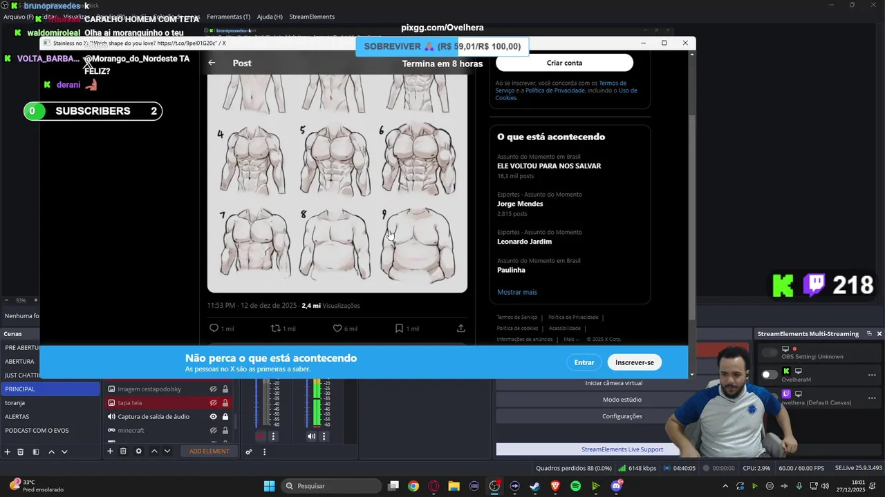Expand Mostrar mais trending topics
Image resolution: width=885 pixels, height=497 pixels.
click(516, 292)
